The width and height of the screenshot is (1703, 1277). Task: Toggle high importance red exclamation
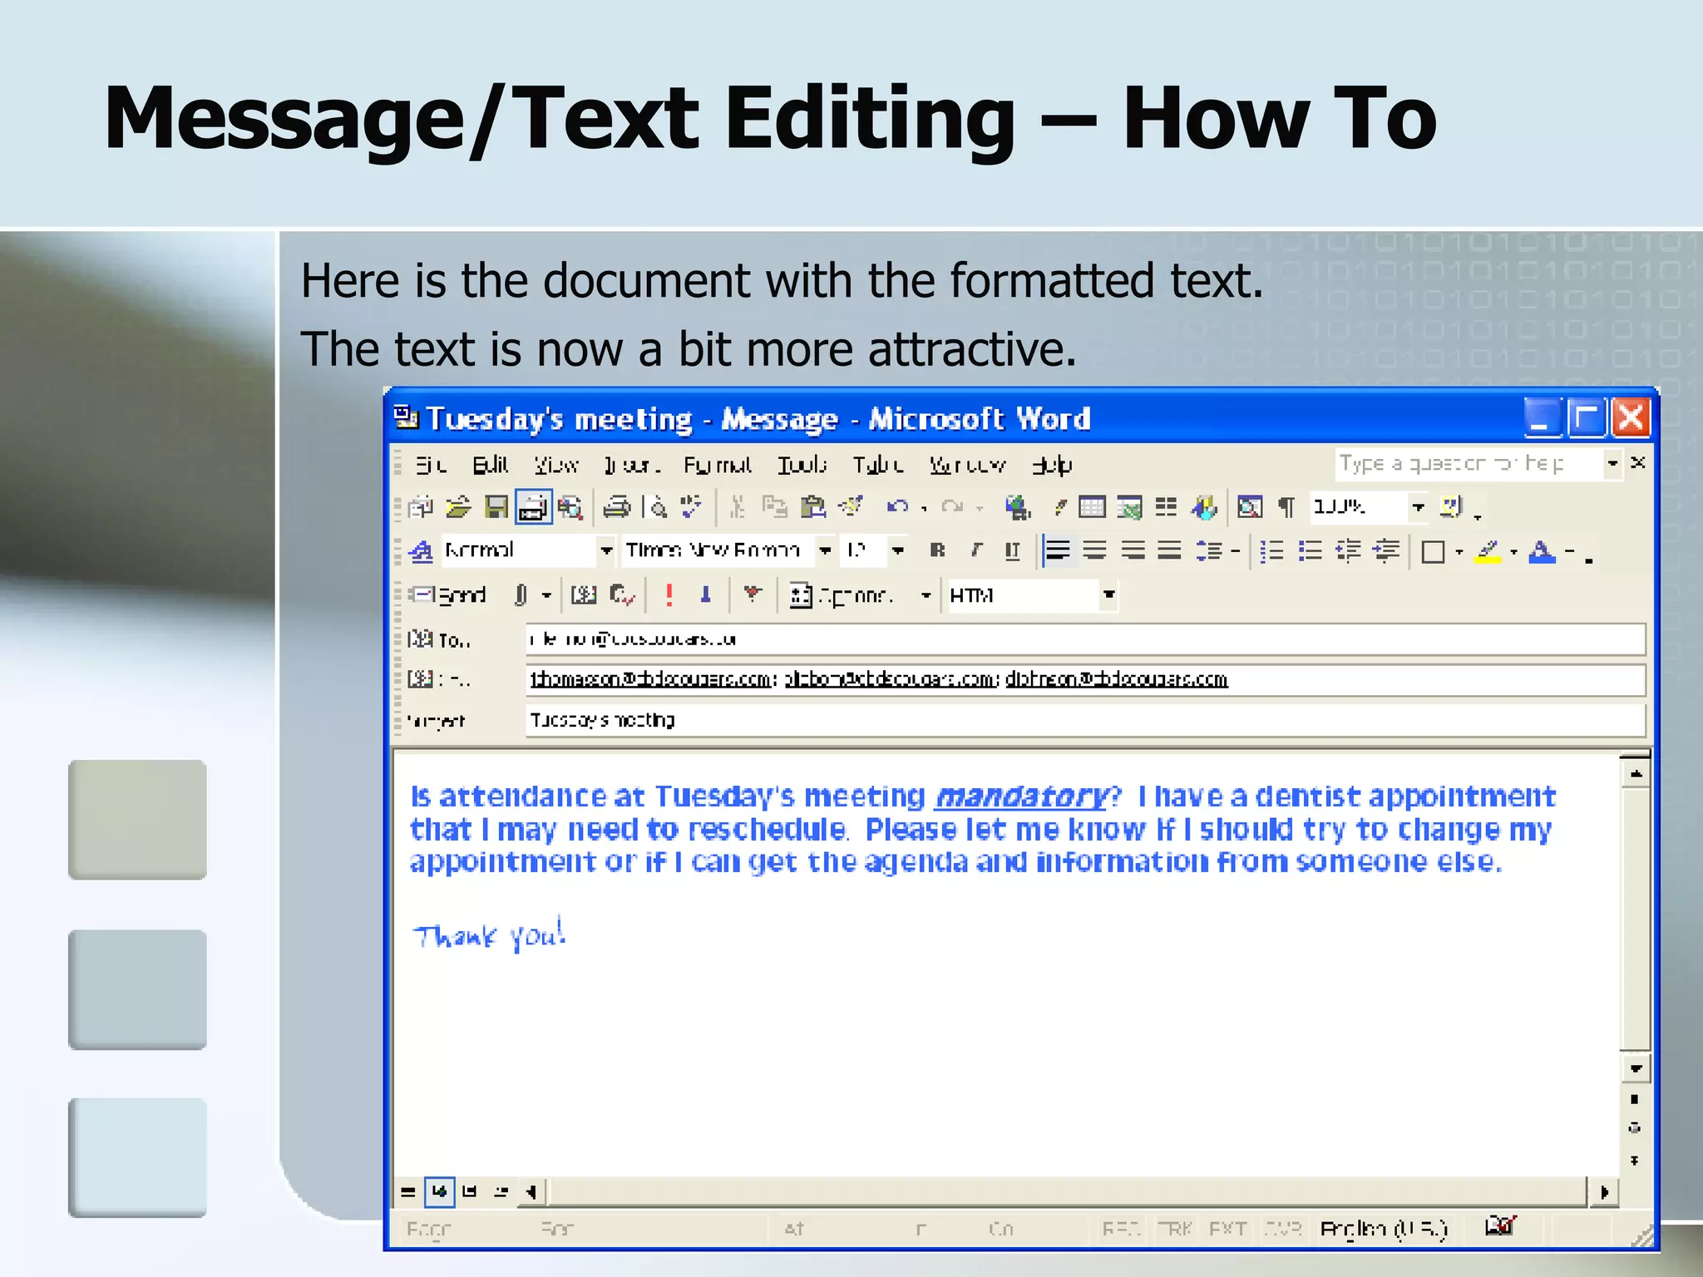click(x=669, y=594)
